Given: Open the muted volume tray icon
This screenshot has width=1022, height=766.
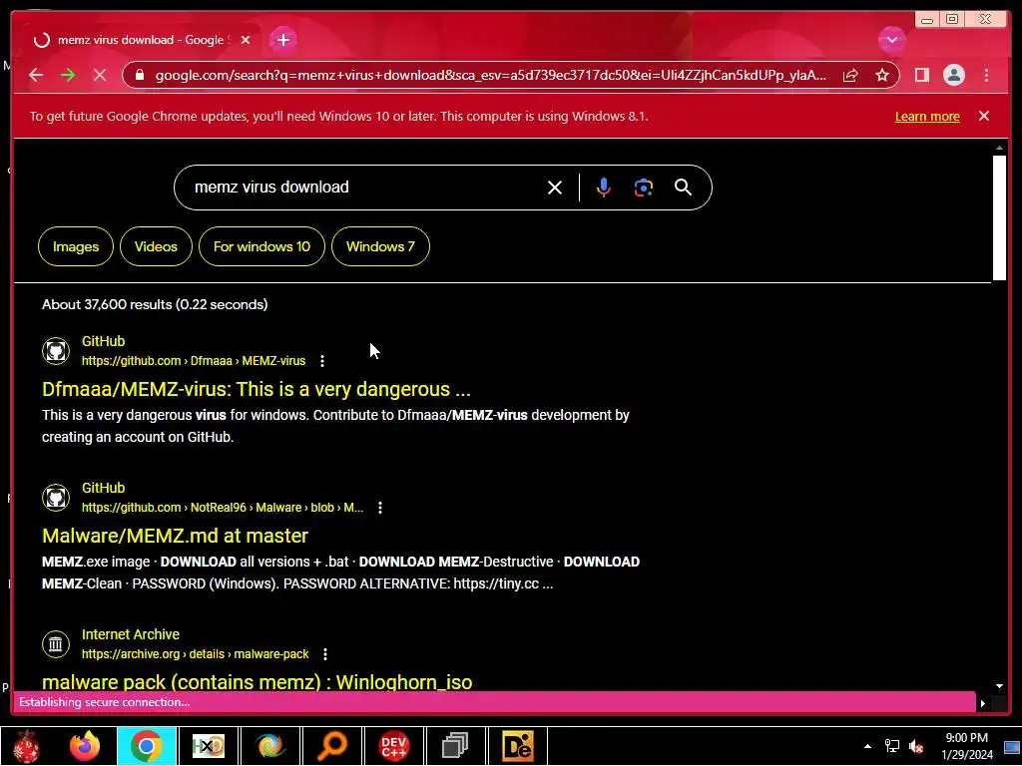Looking at the screenshot, I should (x=916, y=746).
